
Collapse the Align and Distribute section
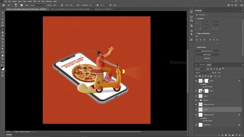point(196,33)
